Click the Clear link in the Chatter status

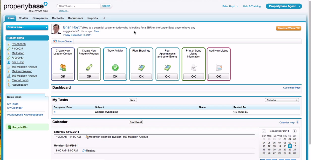click(97, 31)
